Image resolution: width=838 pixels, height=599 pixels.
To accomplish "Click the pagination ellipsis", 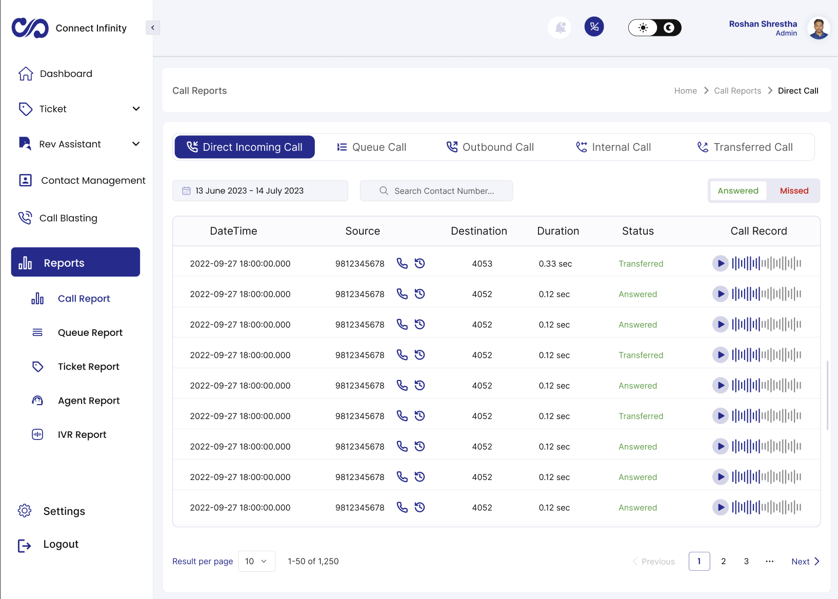I will pos(769,562).
